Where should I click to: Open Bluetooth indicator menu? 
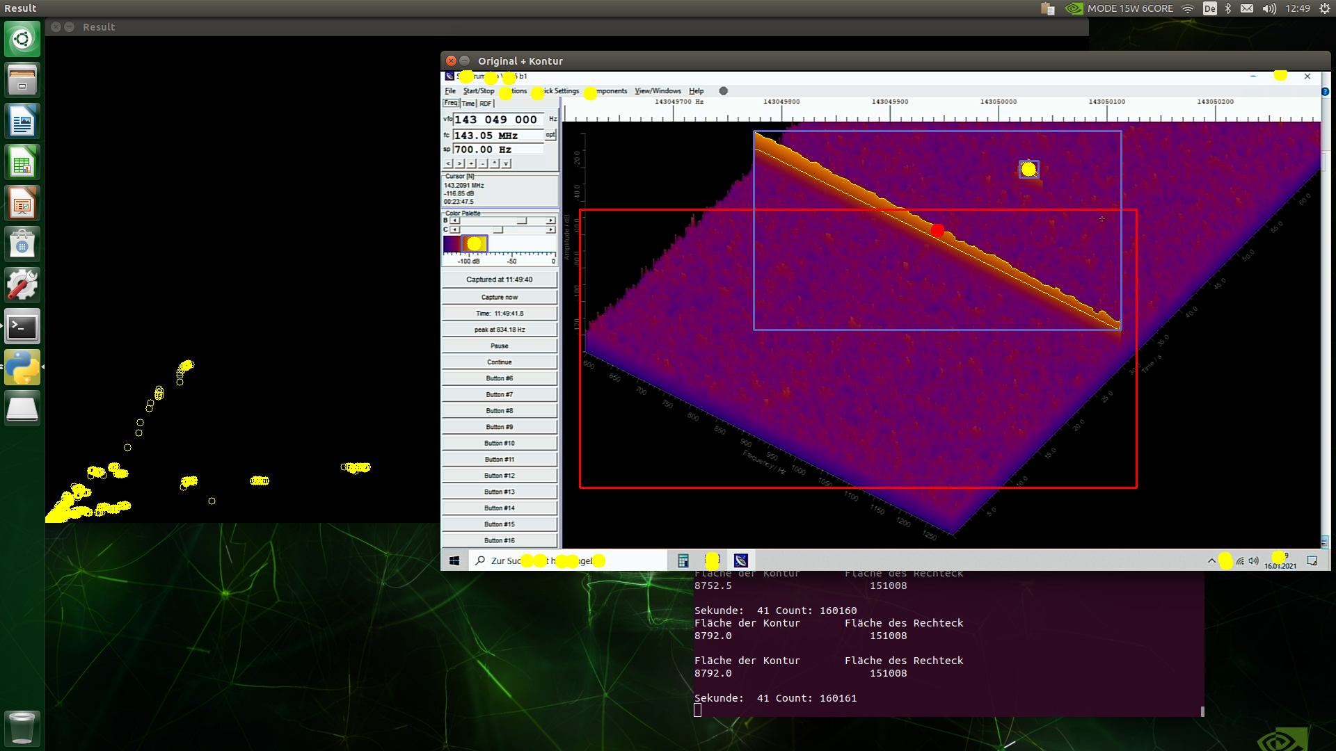click(x=1228, y=8)
